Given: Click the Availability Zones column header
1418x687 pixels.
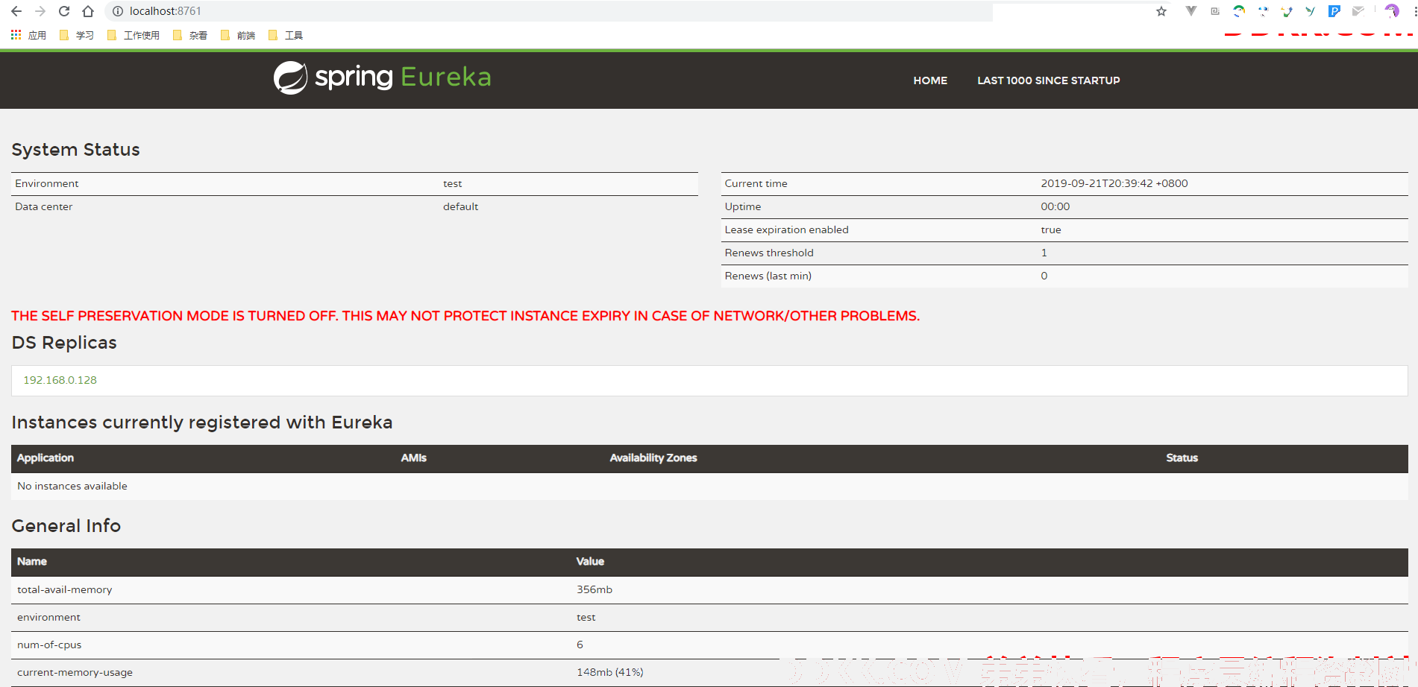Looking at the screenshot, I should (x=653, y=458).
